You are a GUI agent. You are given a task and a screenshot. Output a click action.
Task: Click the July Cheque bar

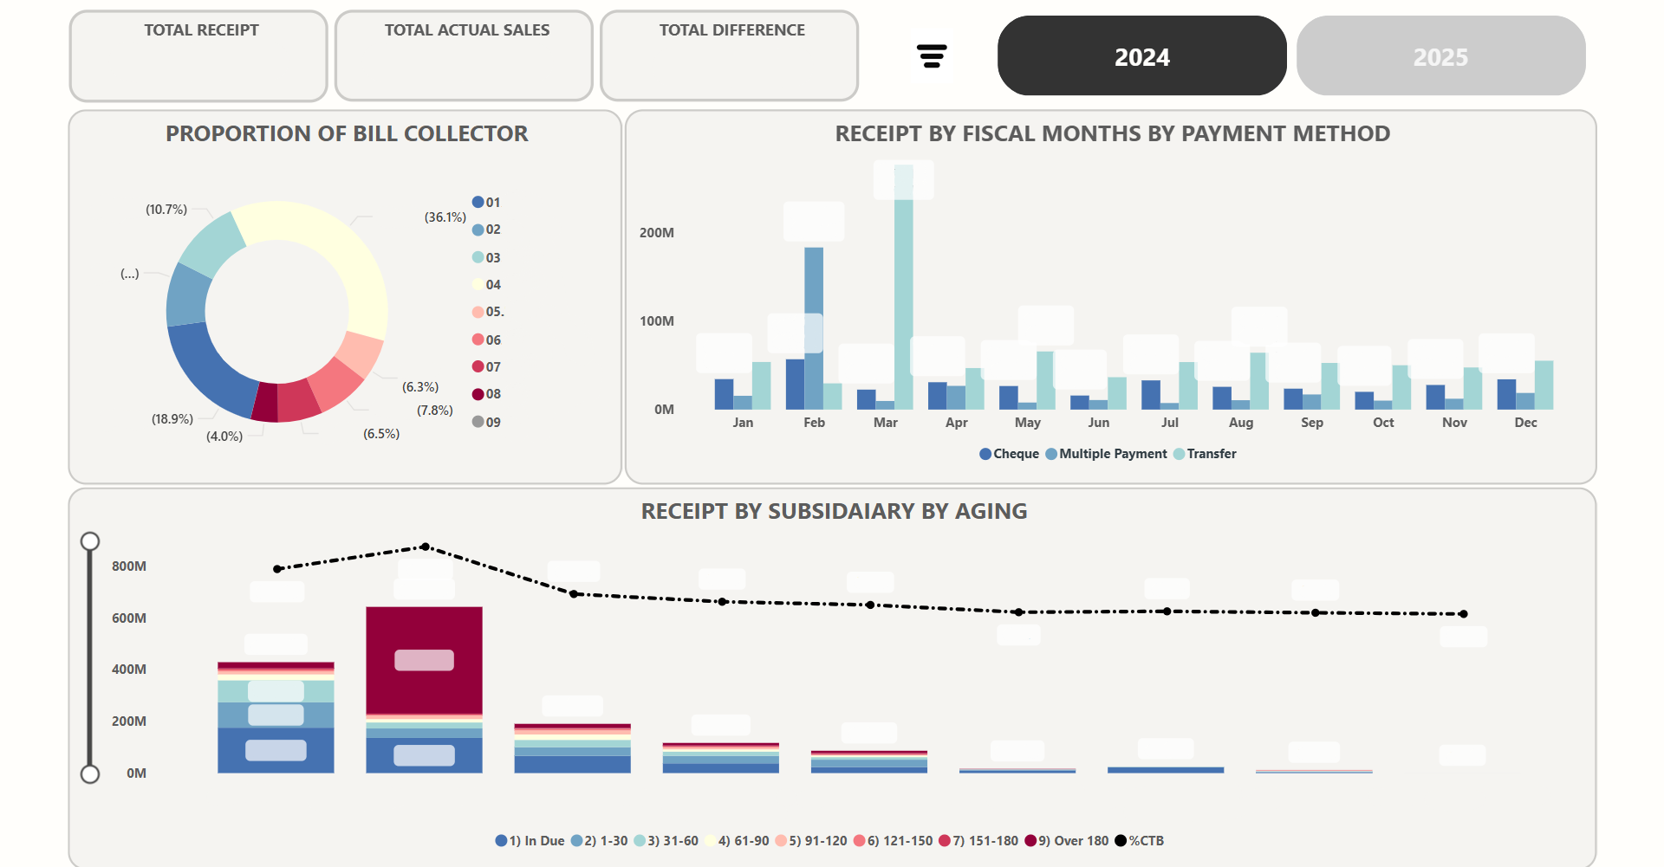point(1151,395)
